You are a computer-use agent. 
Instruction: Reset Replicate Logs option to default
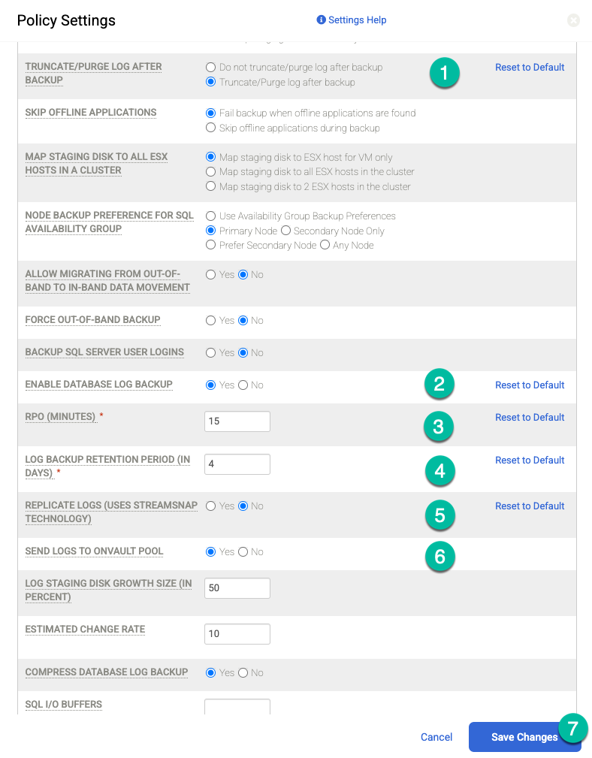(530, 506)
